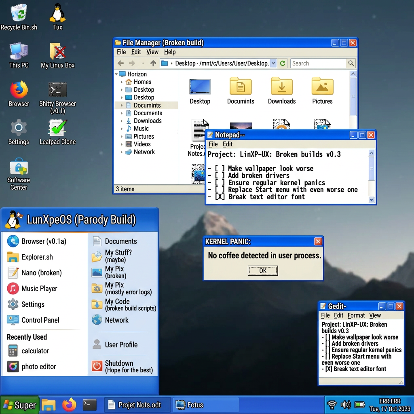Click the Wi-Fi tray icon
The image size is (414, 414).
point(332,404)
